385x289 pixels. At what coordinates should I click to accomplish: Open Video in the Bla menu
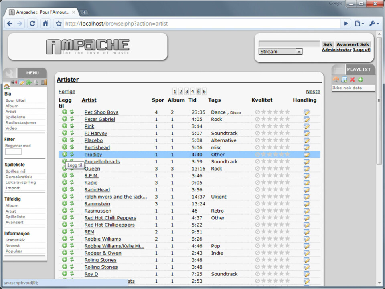[x=11, y=128]
